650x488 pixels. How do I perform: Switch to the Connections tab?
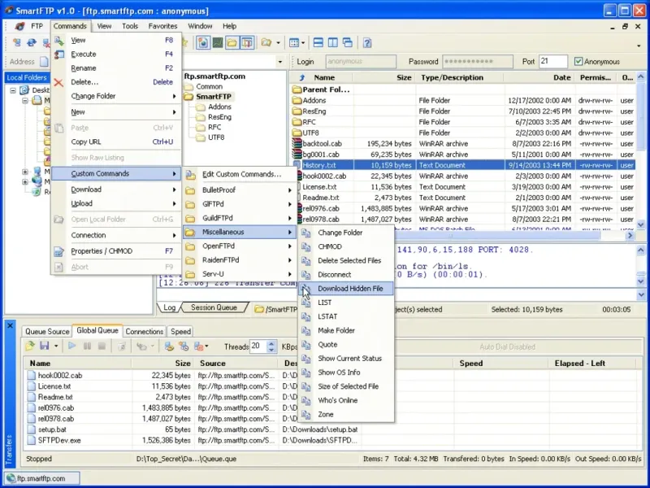coord(145,331)
